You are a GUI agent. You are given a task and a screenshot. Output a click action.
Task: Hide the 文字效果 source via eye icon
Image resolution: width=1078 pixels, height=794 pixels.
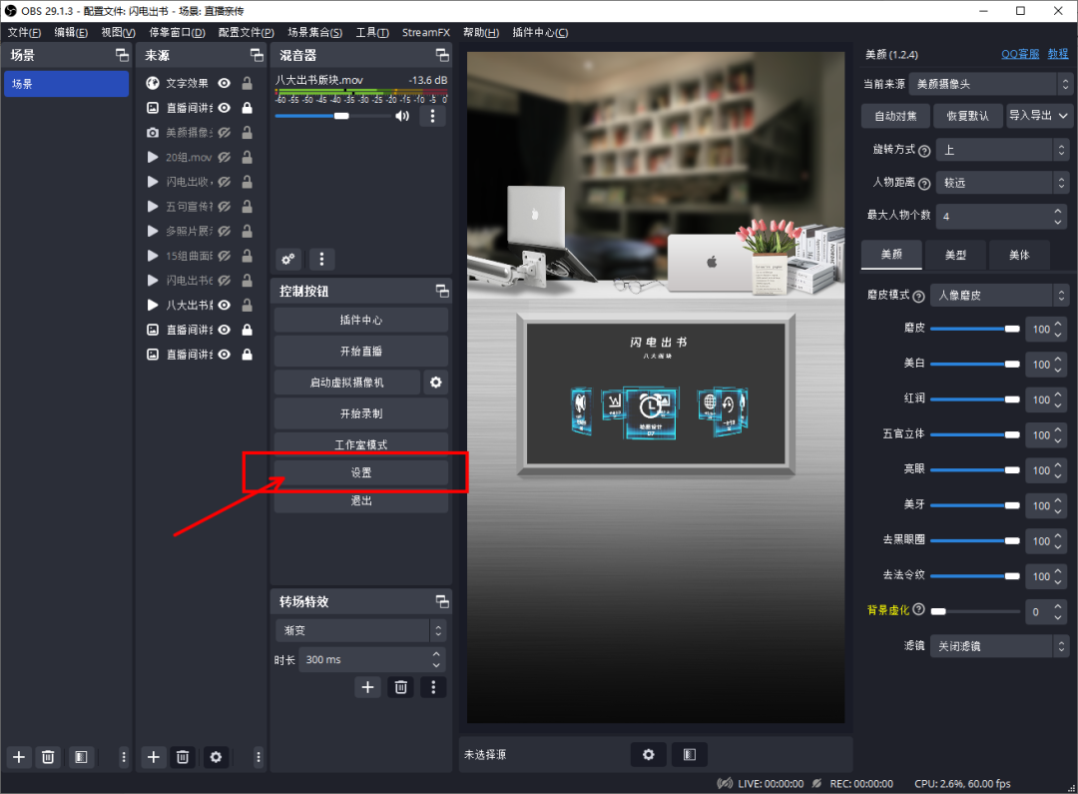pyautogui.click(x=225, y=84)
